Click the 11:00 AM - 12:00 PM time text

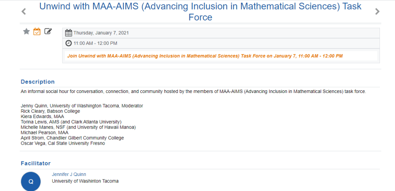point(95,43)
